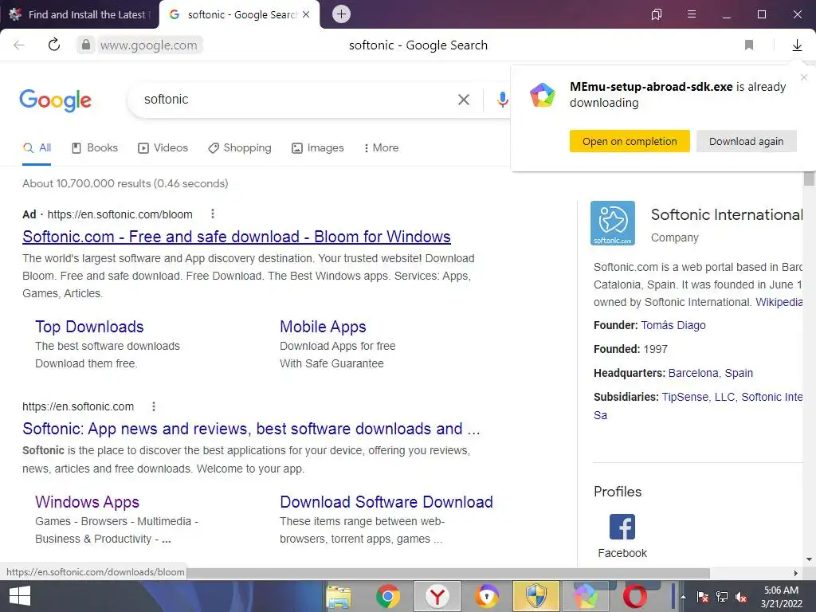Open the Mobile Apps sitelink

click(x=323, y=326)
